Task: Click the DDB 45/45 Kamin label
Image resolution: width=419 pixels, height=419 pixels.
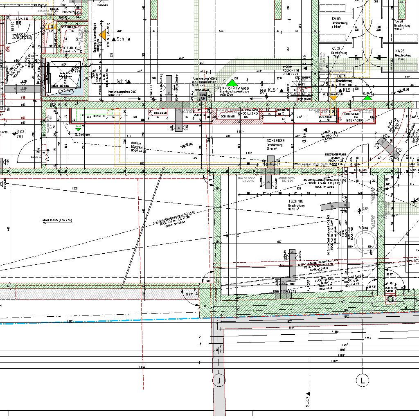Action: (391, 289)
